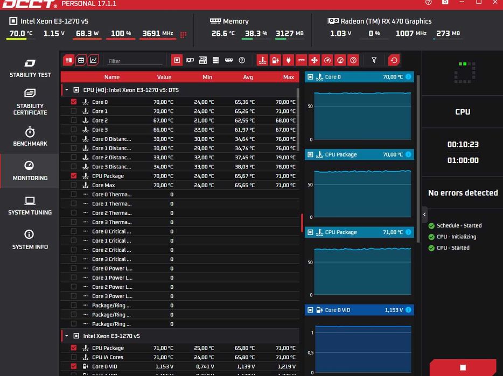Open info for Core 0 VID graph
The image size is (503, 376).
coord(408,310)
